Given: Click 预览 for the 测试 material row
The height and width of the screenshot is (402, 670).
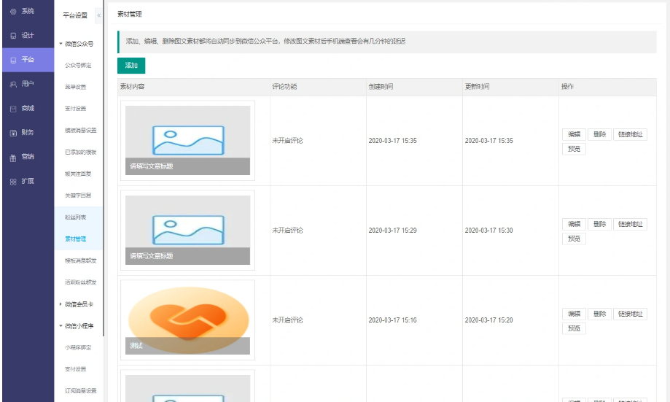Looking at the screenshot, I should click(574, 328).
